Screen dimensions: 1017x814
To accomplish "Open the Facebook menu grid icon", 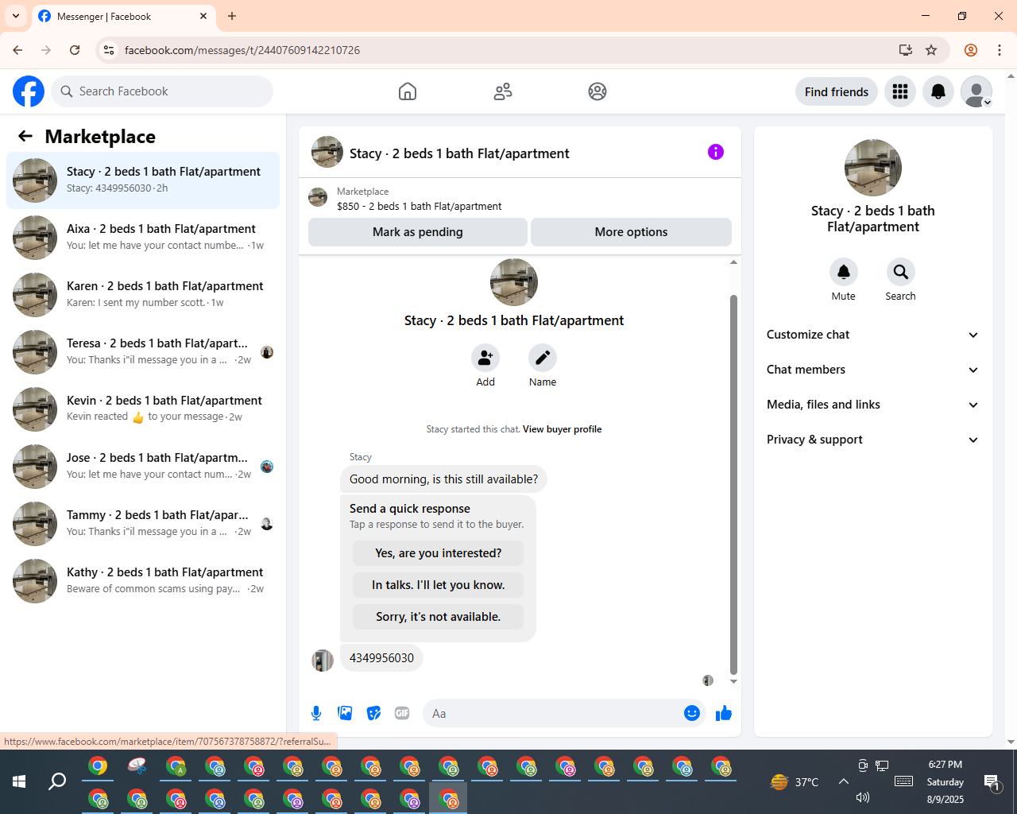I will tap(900, 91).
